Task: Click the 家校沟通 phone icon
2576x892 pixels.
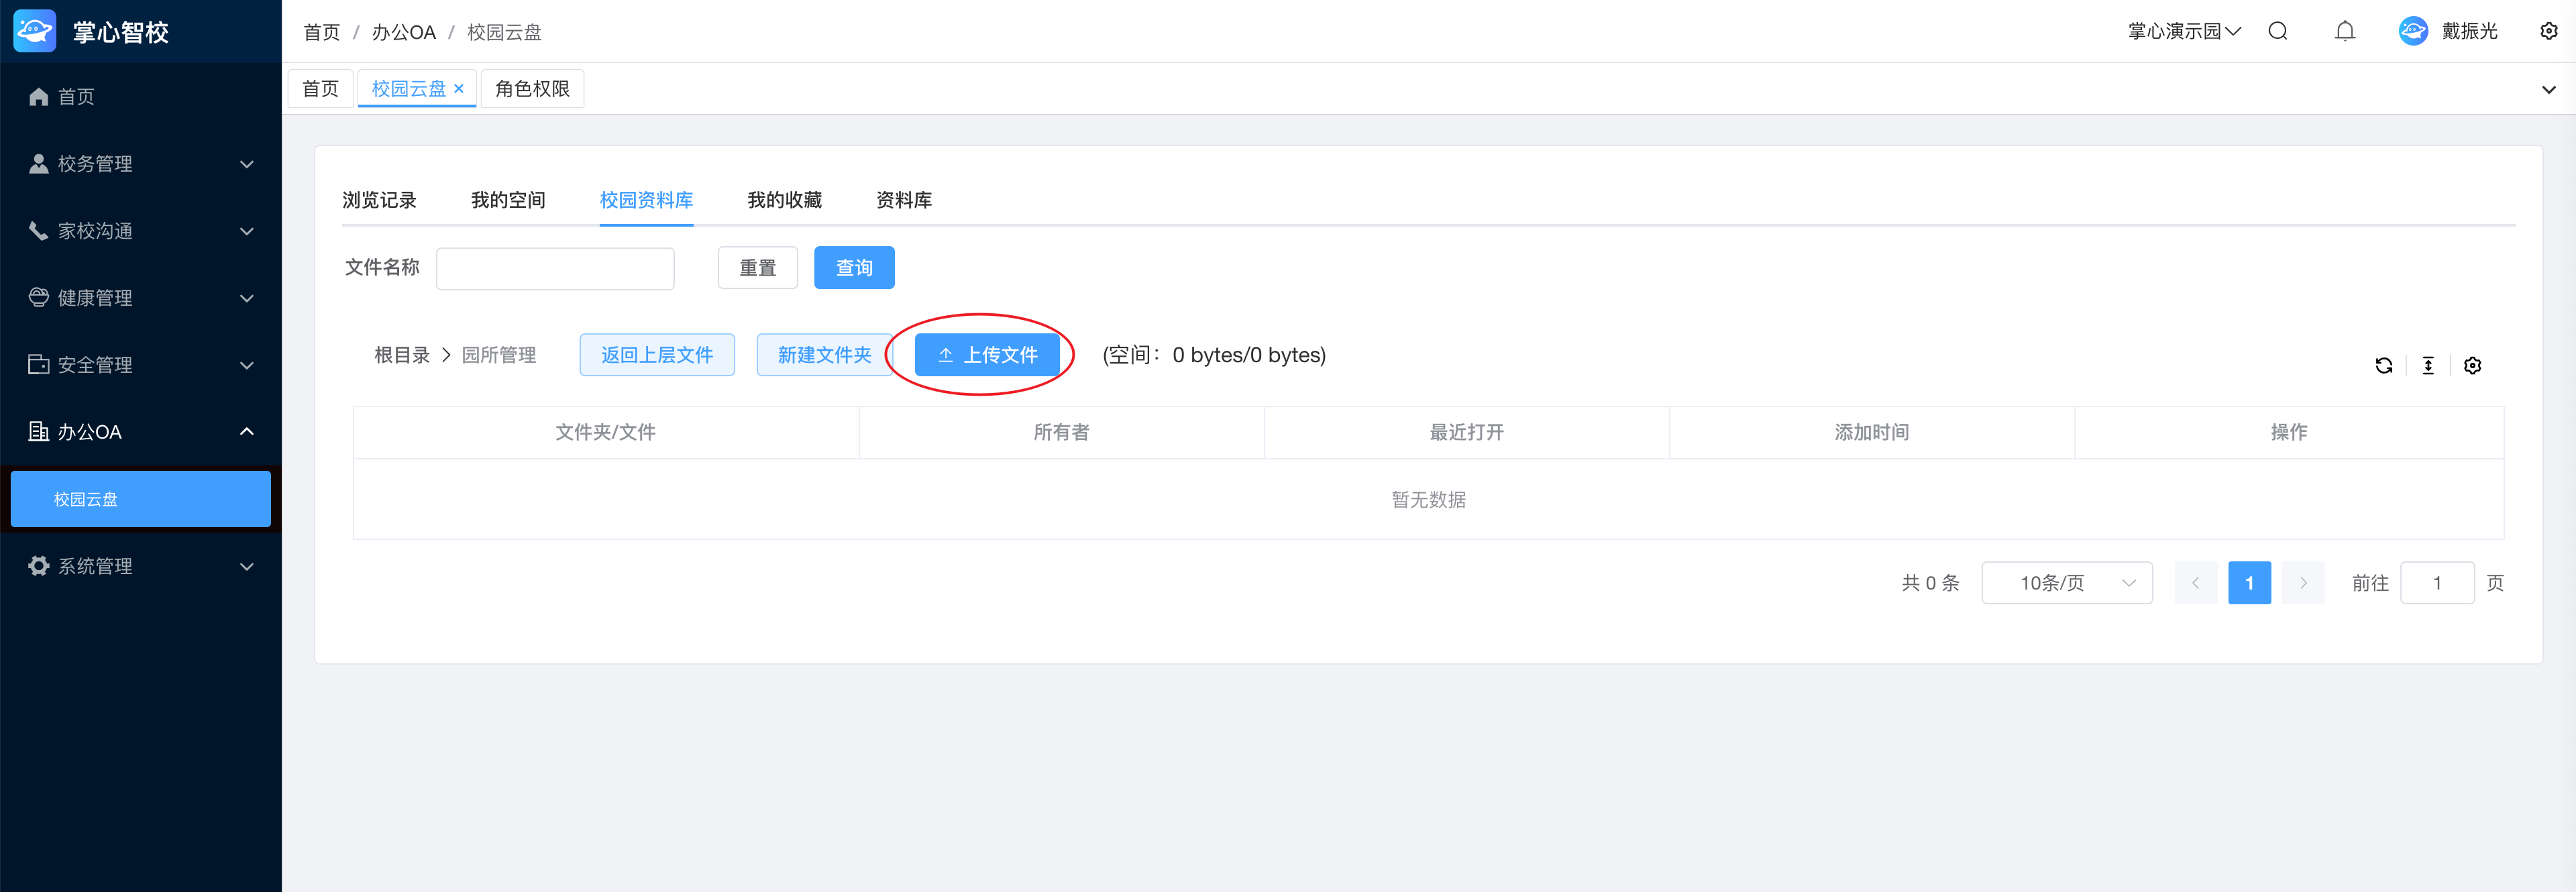Action: [x=39, y=230]
